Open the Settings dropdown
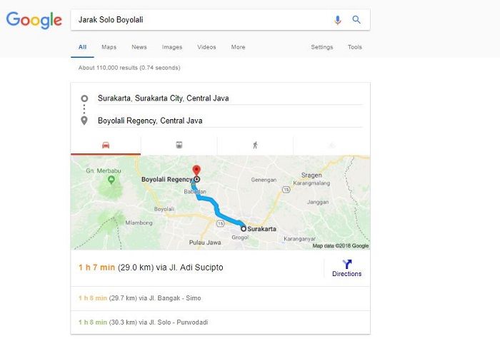500x341 pixels. (x=321, y=47)
